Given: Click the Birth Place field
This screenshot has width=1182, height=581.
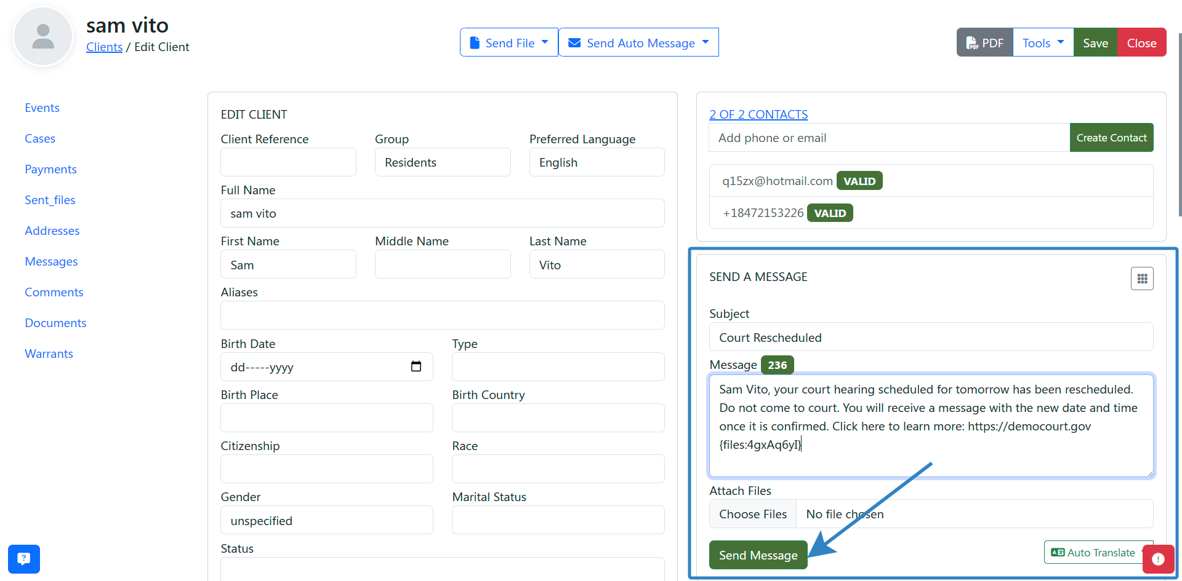Looking at the screenshot, I should (x=327, y=417).
